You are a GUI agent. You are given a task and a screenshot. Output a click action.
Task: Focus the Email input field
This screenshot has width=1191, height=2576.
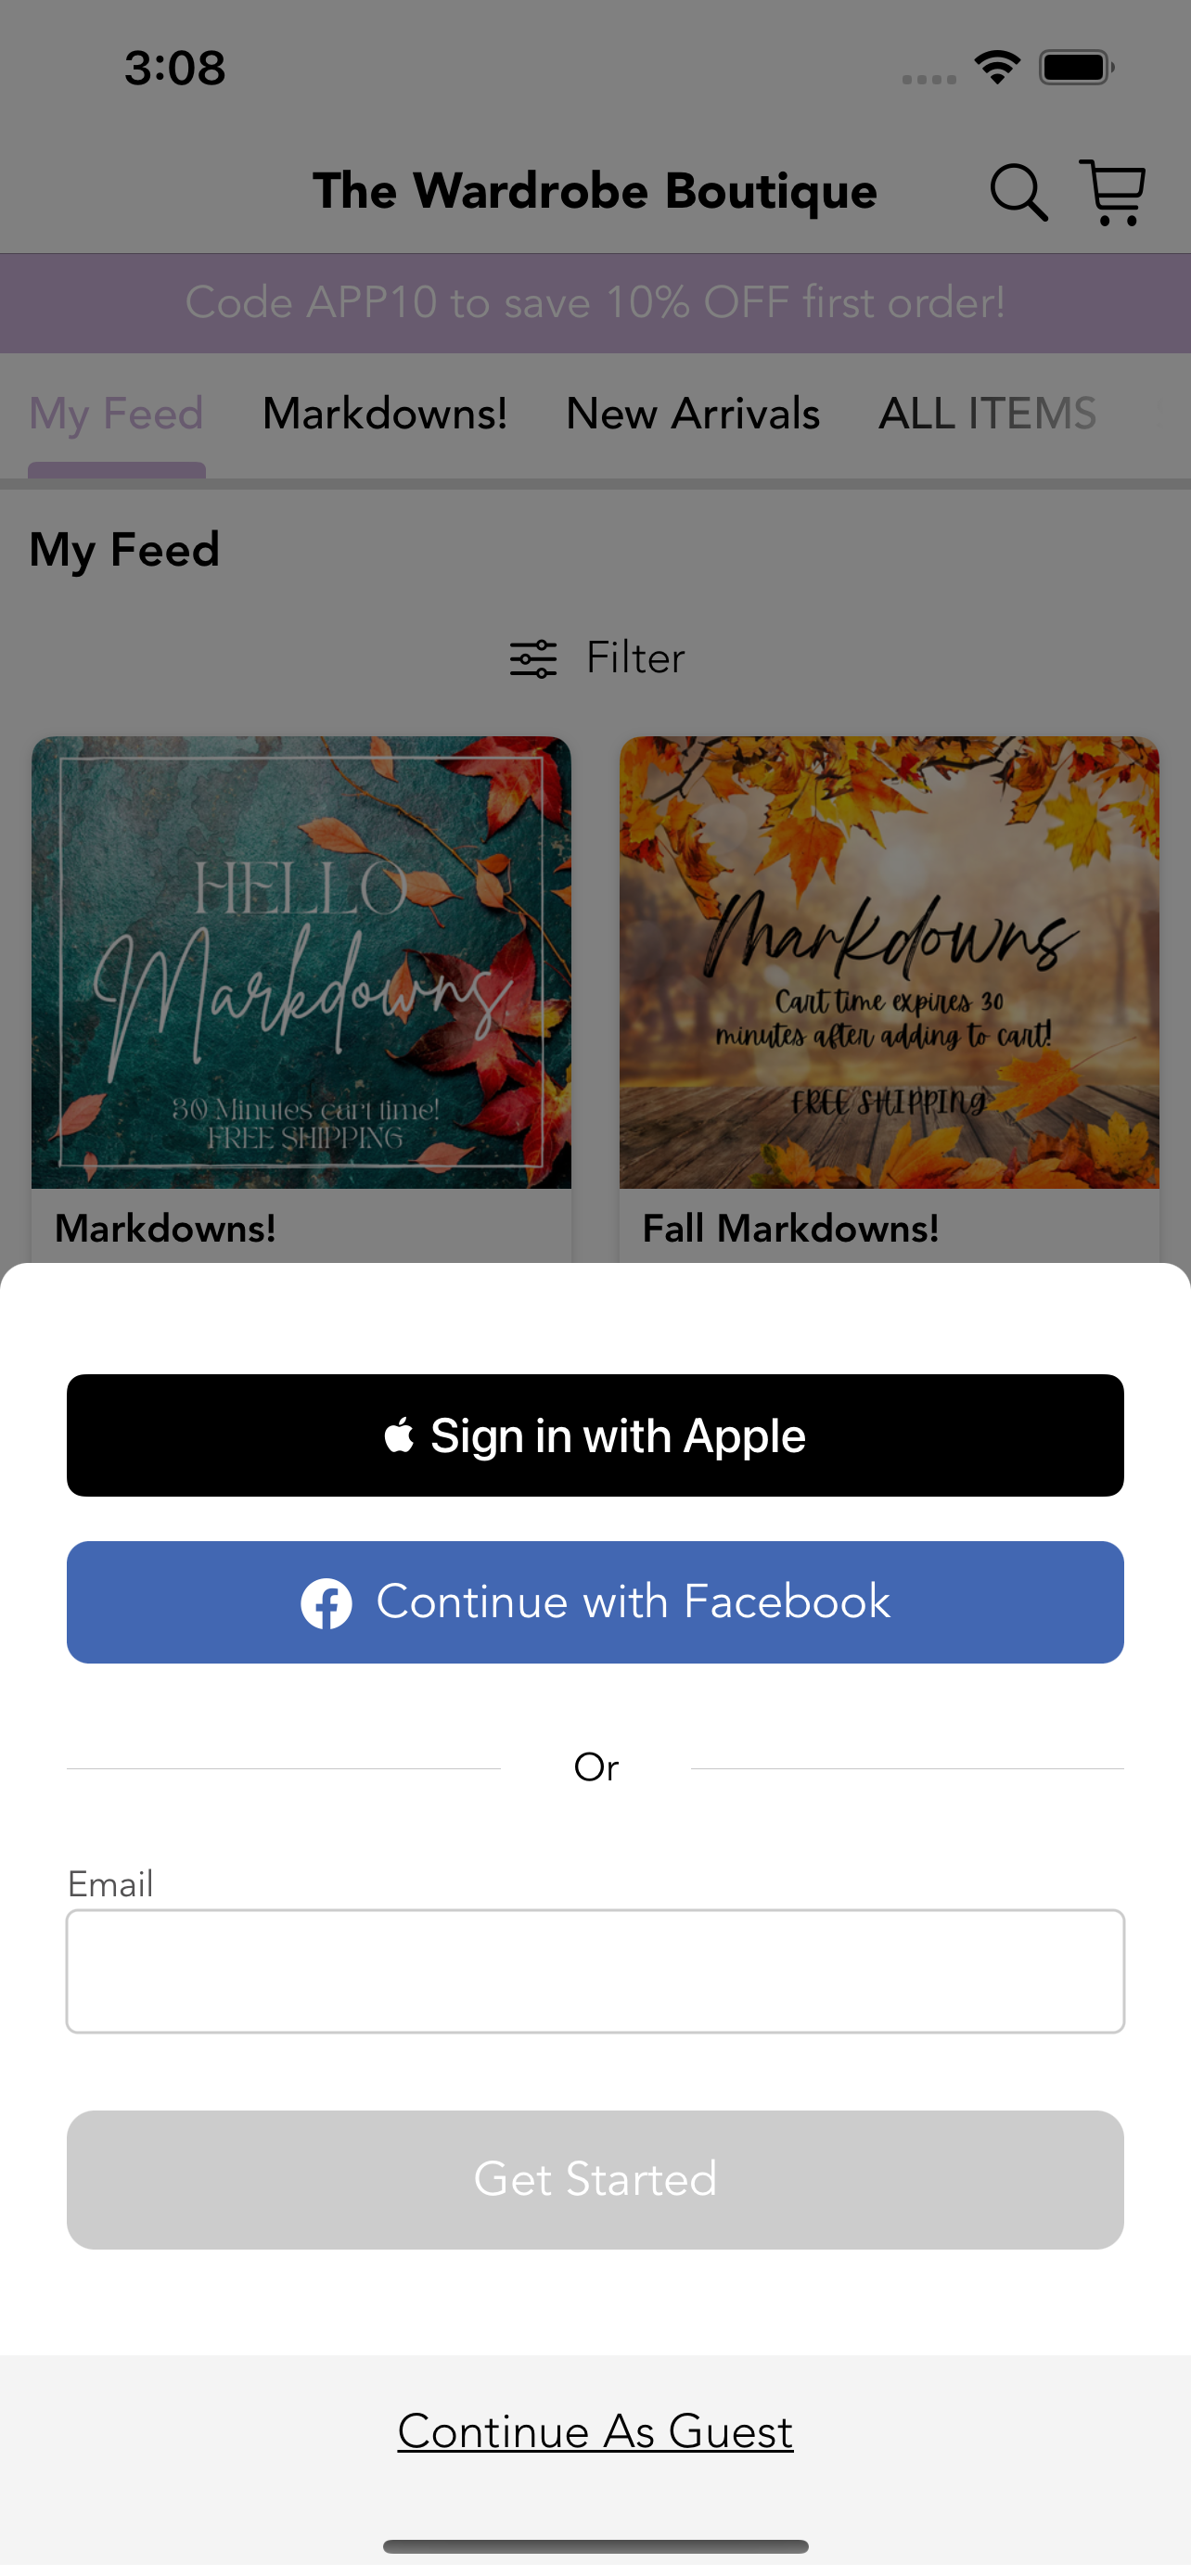tap(595, 1971)
